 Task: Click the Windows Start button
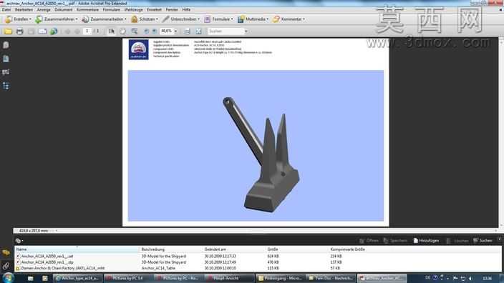click(x=8, y=278)
